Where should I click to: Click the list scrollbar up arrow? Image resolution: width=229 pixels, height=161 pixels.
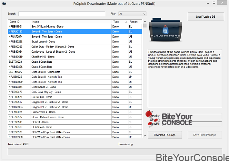(x=145, y=22)
